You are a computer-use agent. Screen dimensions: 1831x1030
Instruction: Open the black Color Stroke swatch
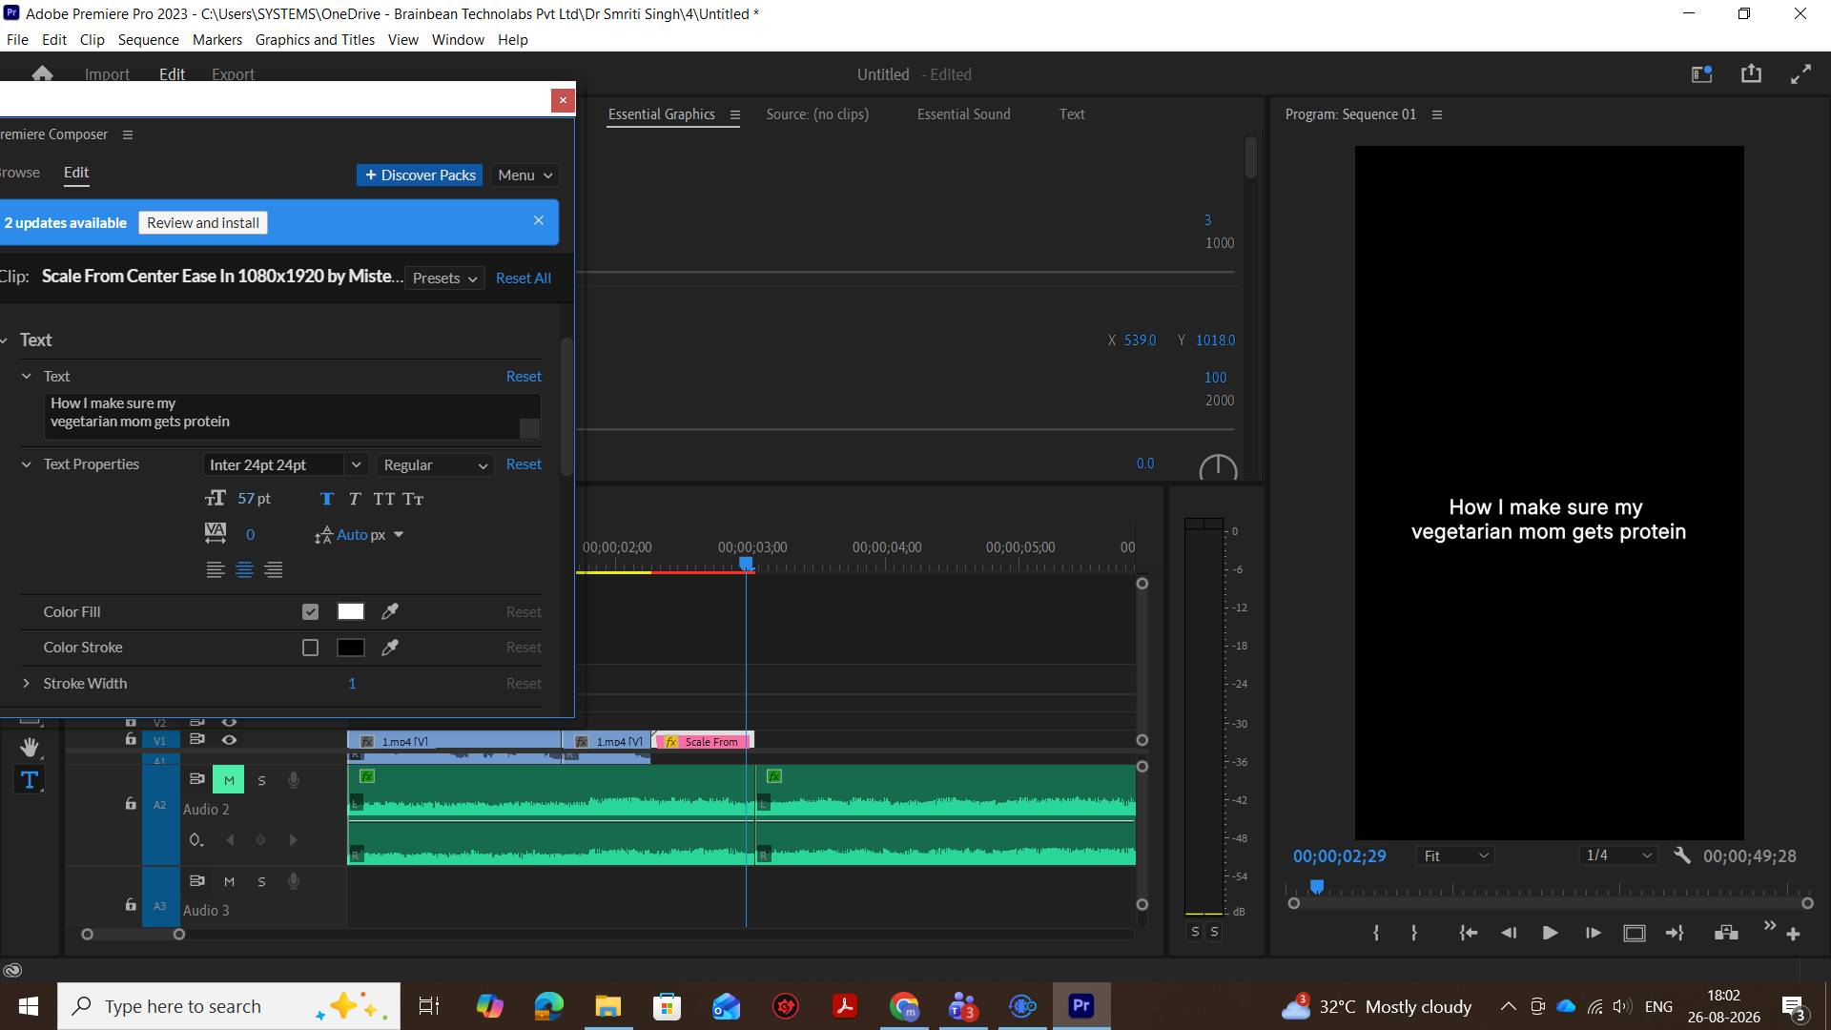(x=350, y=648)
